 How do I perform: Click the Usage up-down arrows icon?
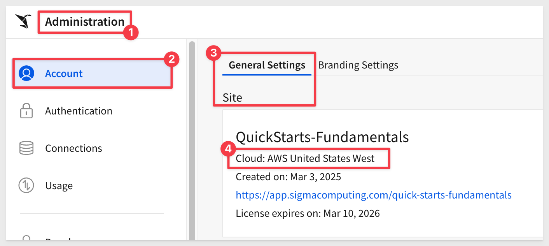click(26, 186)
